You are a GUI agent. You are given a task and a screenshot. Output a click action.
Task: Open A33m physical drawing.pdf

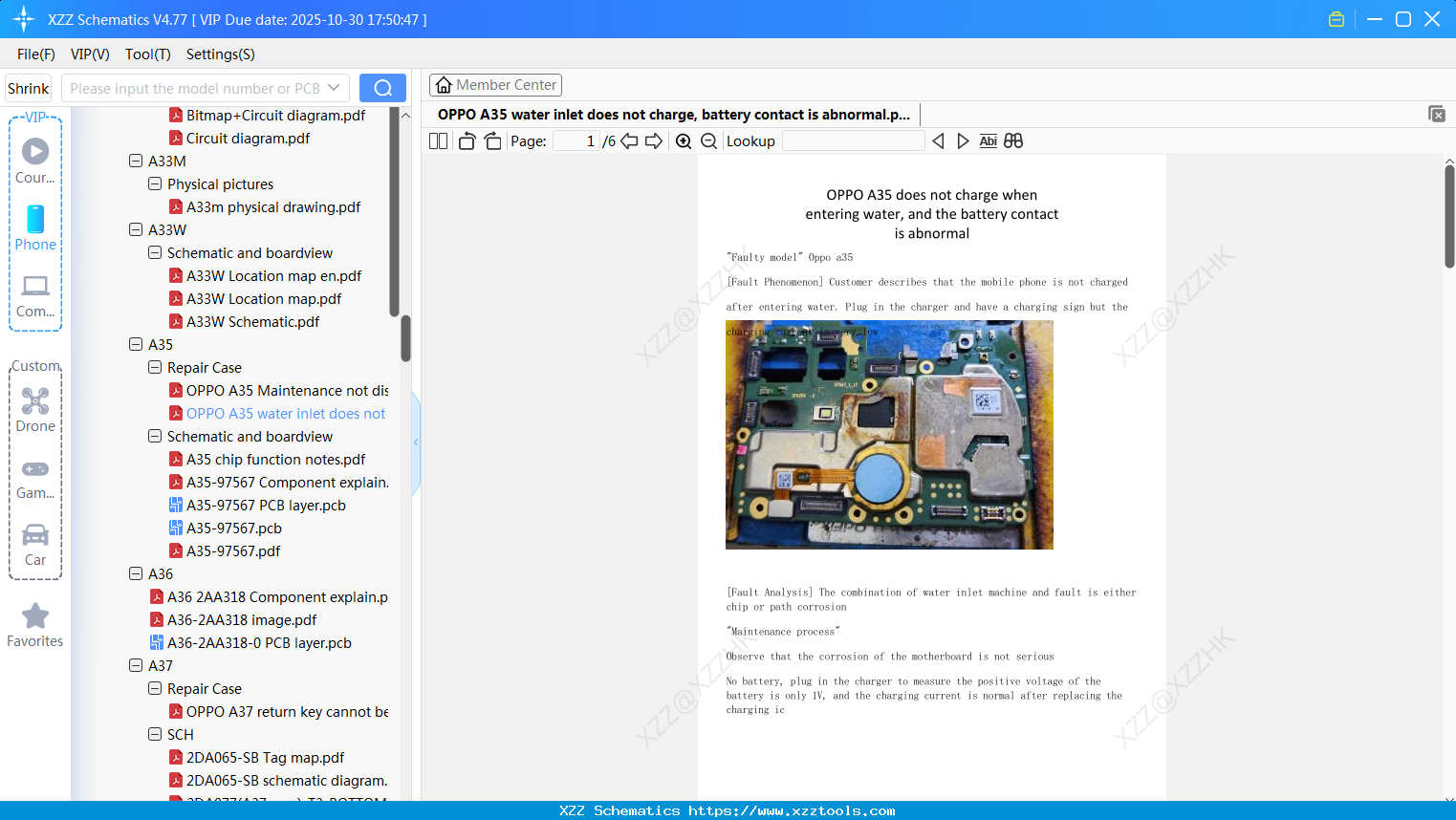pos(272,206)
